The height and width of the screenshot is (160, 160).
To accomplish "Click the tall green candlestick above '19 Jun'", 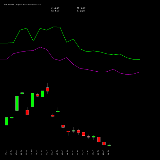I will 17,103.
